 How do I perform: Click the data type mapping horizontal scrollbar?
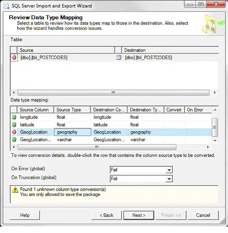97,147
